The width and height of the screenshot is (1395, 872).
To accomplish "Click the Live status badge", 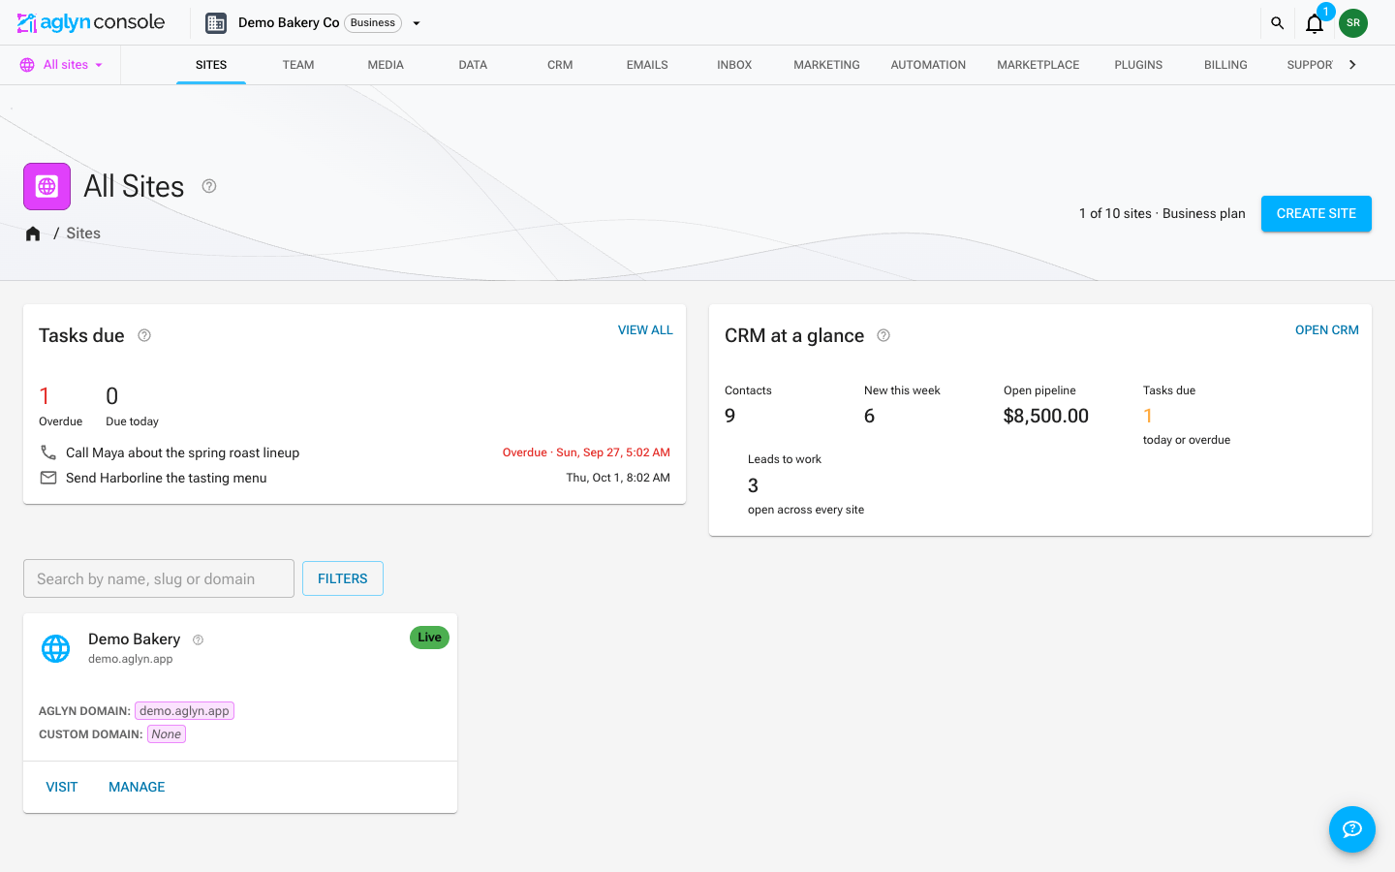I will click(x=429, y=638).
